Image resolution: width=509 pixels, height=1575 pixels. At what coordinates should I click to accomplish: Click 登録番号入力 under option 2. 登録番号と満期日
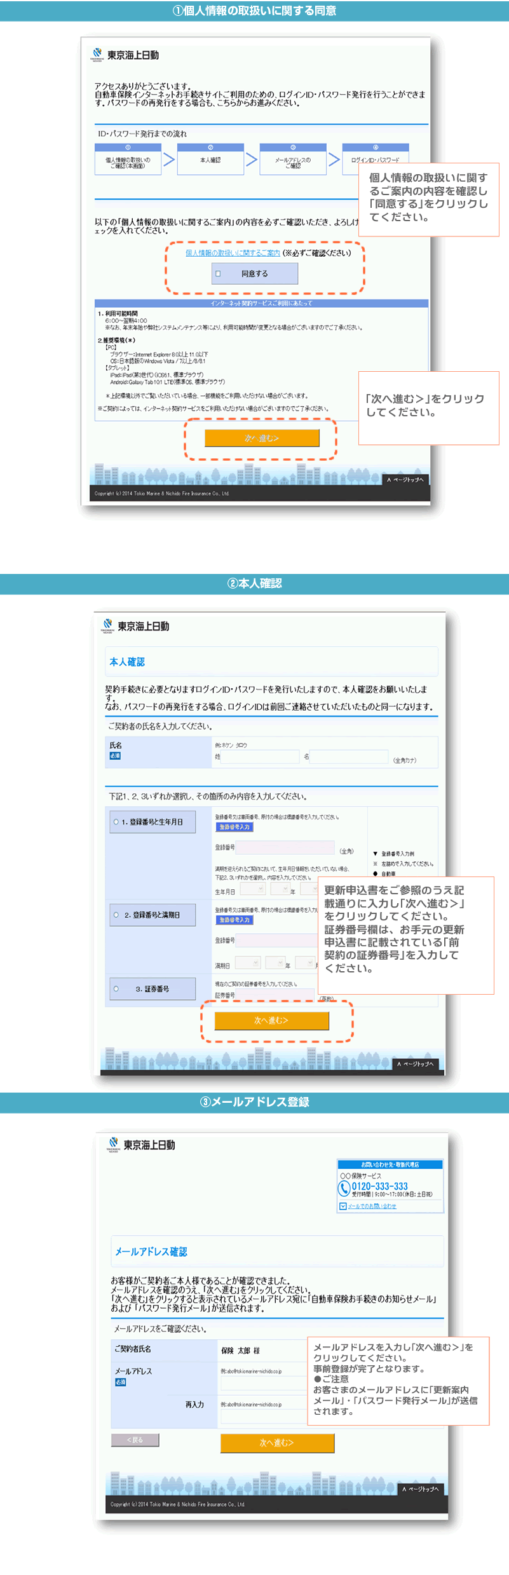234,920
